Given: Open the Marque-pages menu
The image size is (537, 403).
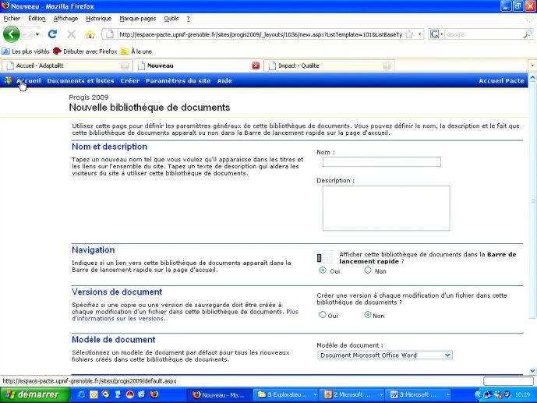Looking at the screenshot, I should [138, 19].
